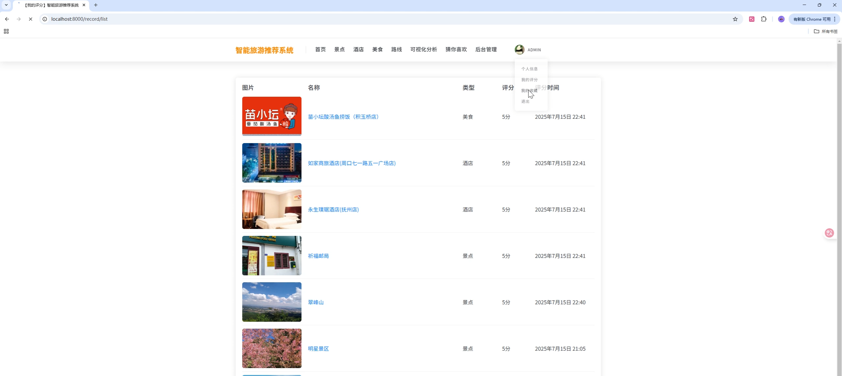Click the 如家商旅酒店 building thumbnail
Viewport: 842px width, 376px height.
tap(272, 163)
